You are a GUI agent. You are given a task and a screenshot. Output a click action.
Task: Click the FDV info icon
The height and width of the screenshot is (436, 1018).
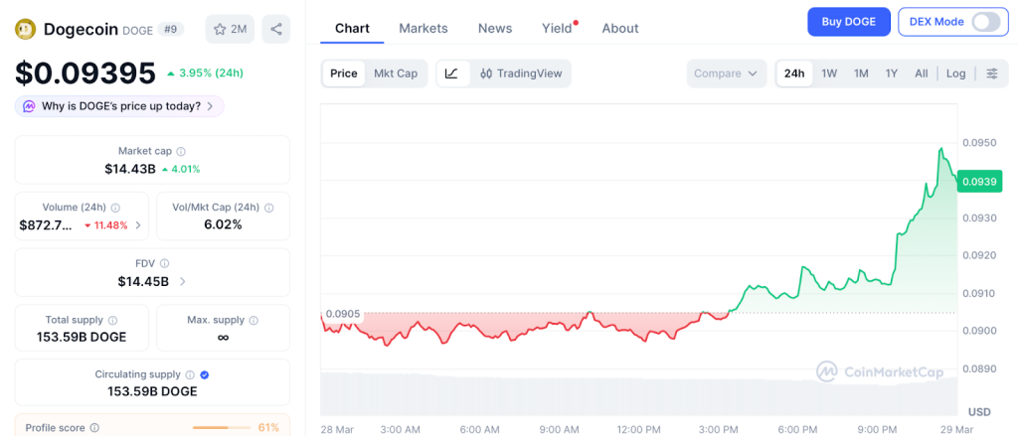pyautogui.click(x=164, y=263)
